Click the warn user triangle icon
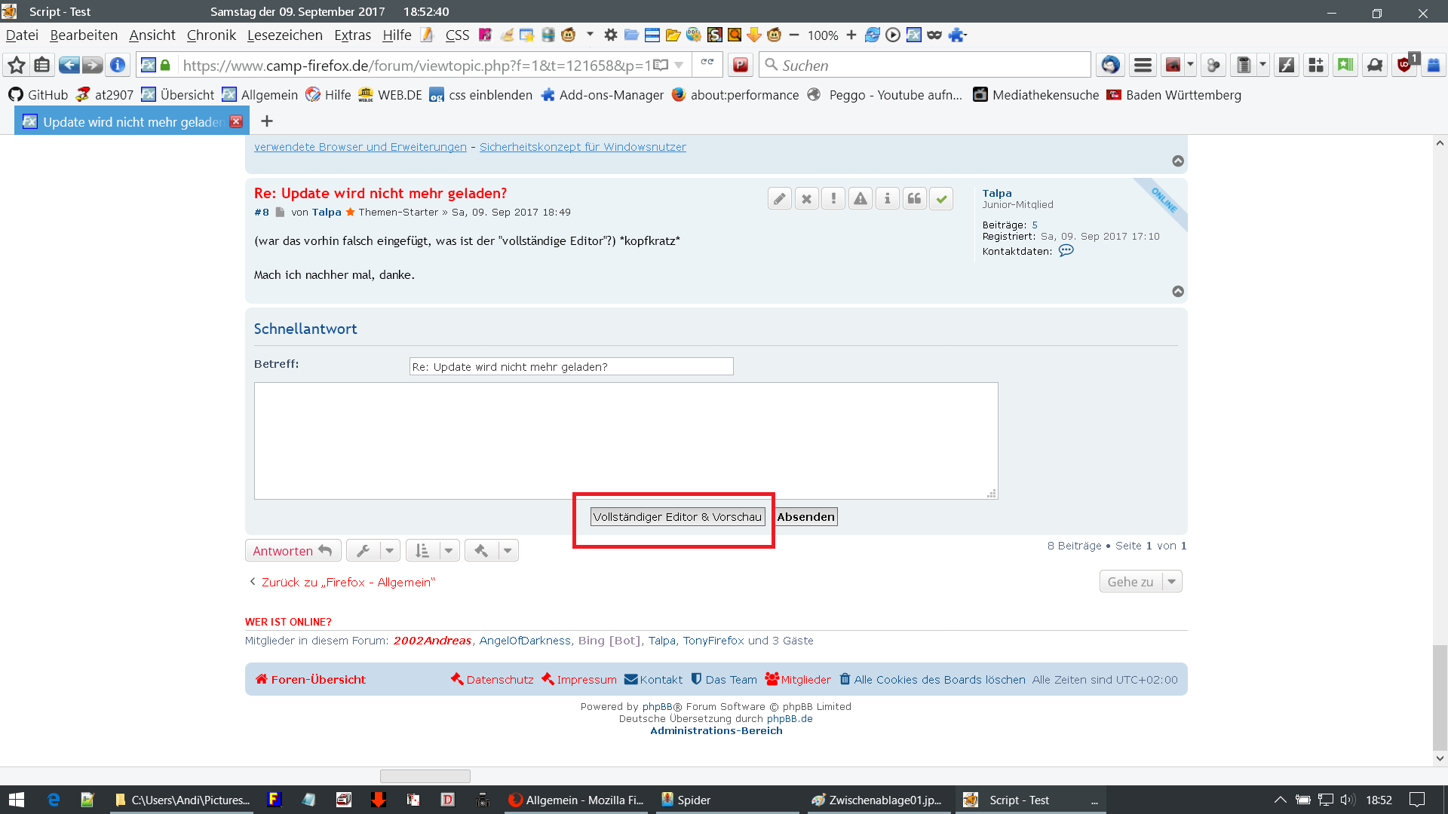The height and width of the screenshot is (814, 1448). coord(861,199)
